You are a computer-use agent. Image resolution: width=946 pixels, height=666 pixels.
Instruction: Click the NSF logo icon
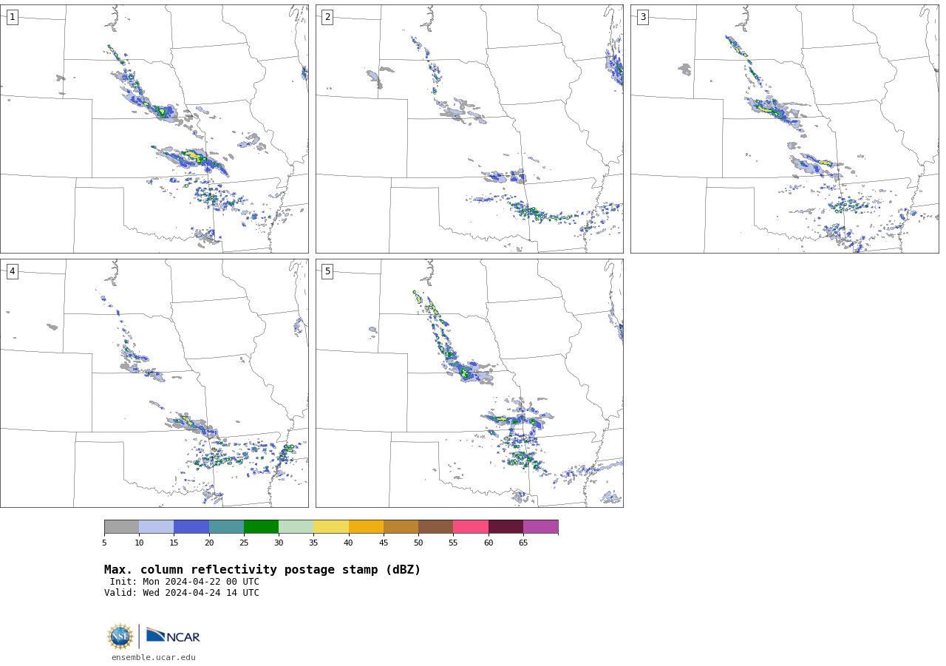[x=120, y=636]
